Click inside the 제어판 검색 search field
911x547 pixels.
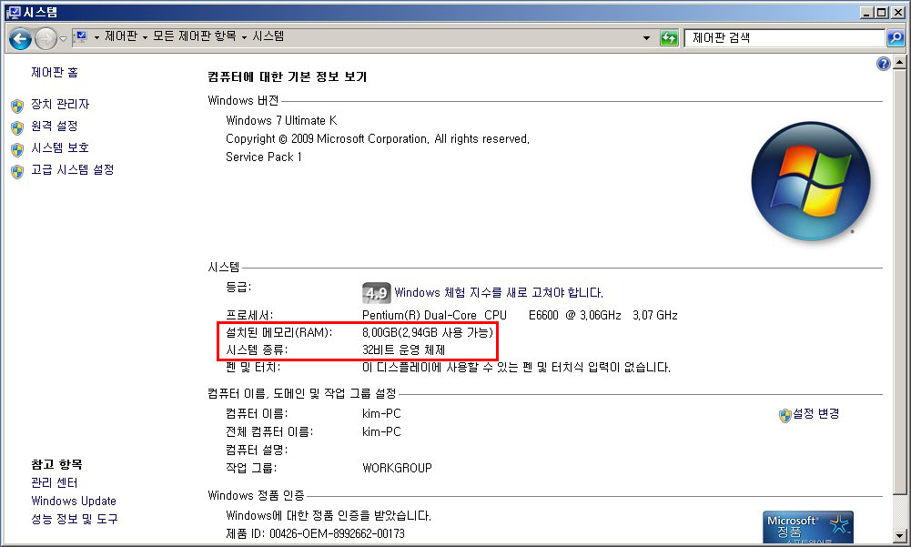pos(783,38)
